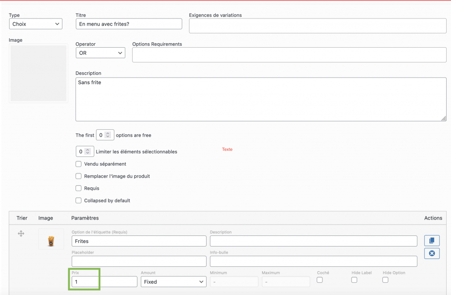Click the free options number stepper

click(x=105, y=135)
